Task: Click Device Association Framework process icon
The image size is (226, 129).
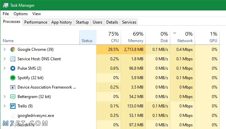Action: (x=13, y=87)
